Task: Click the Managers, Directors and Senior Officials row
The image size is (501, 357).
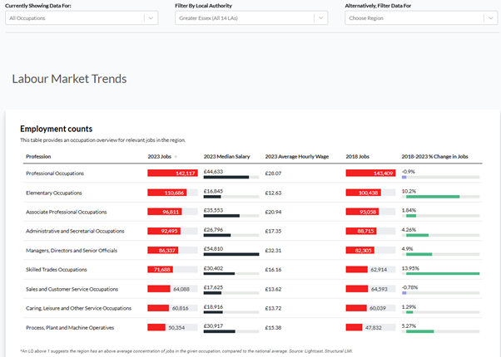Action: pos(75,250)
